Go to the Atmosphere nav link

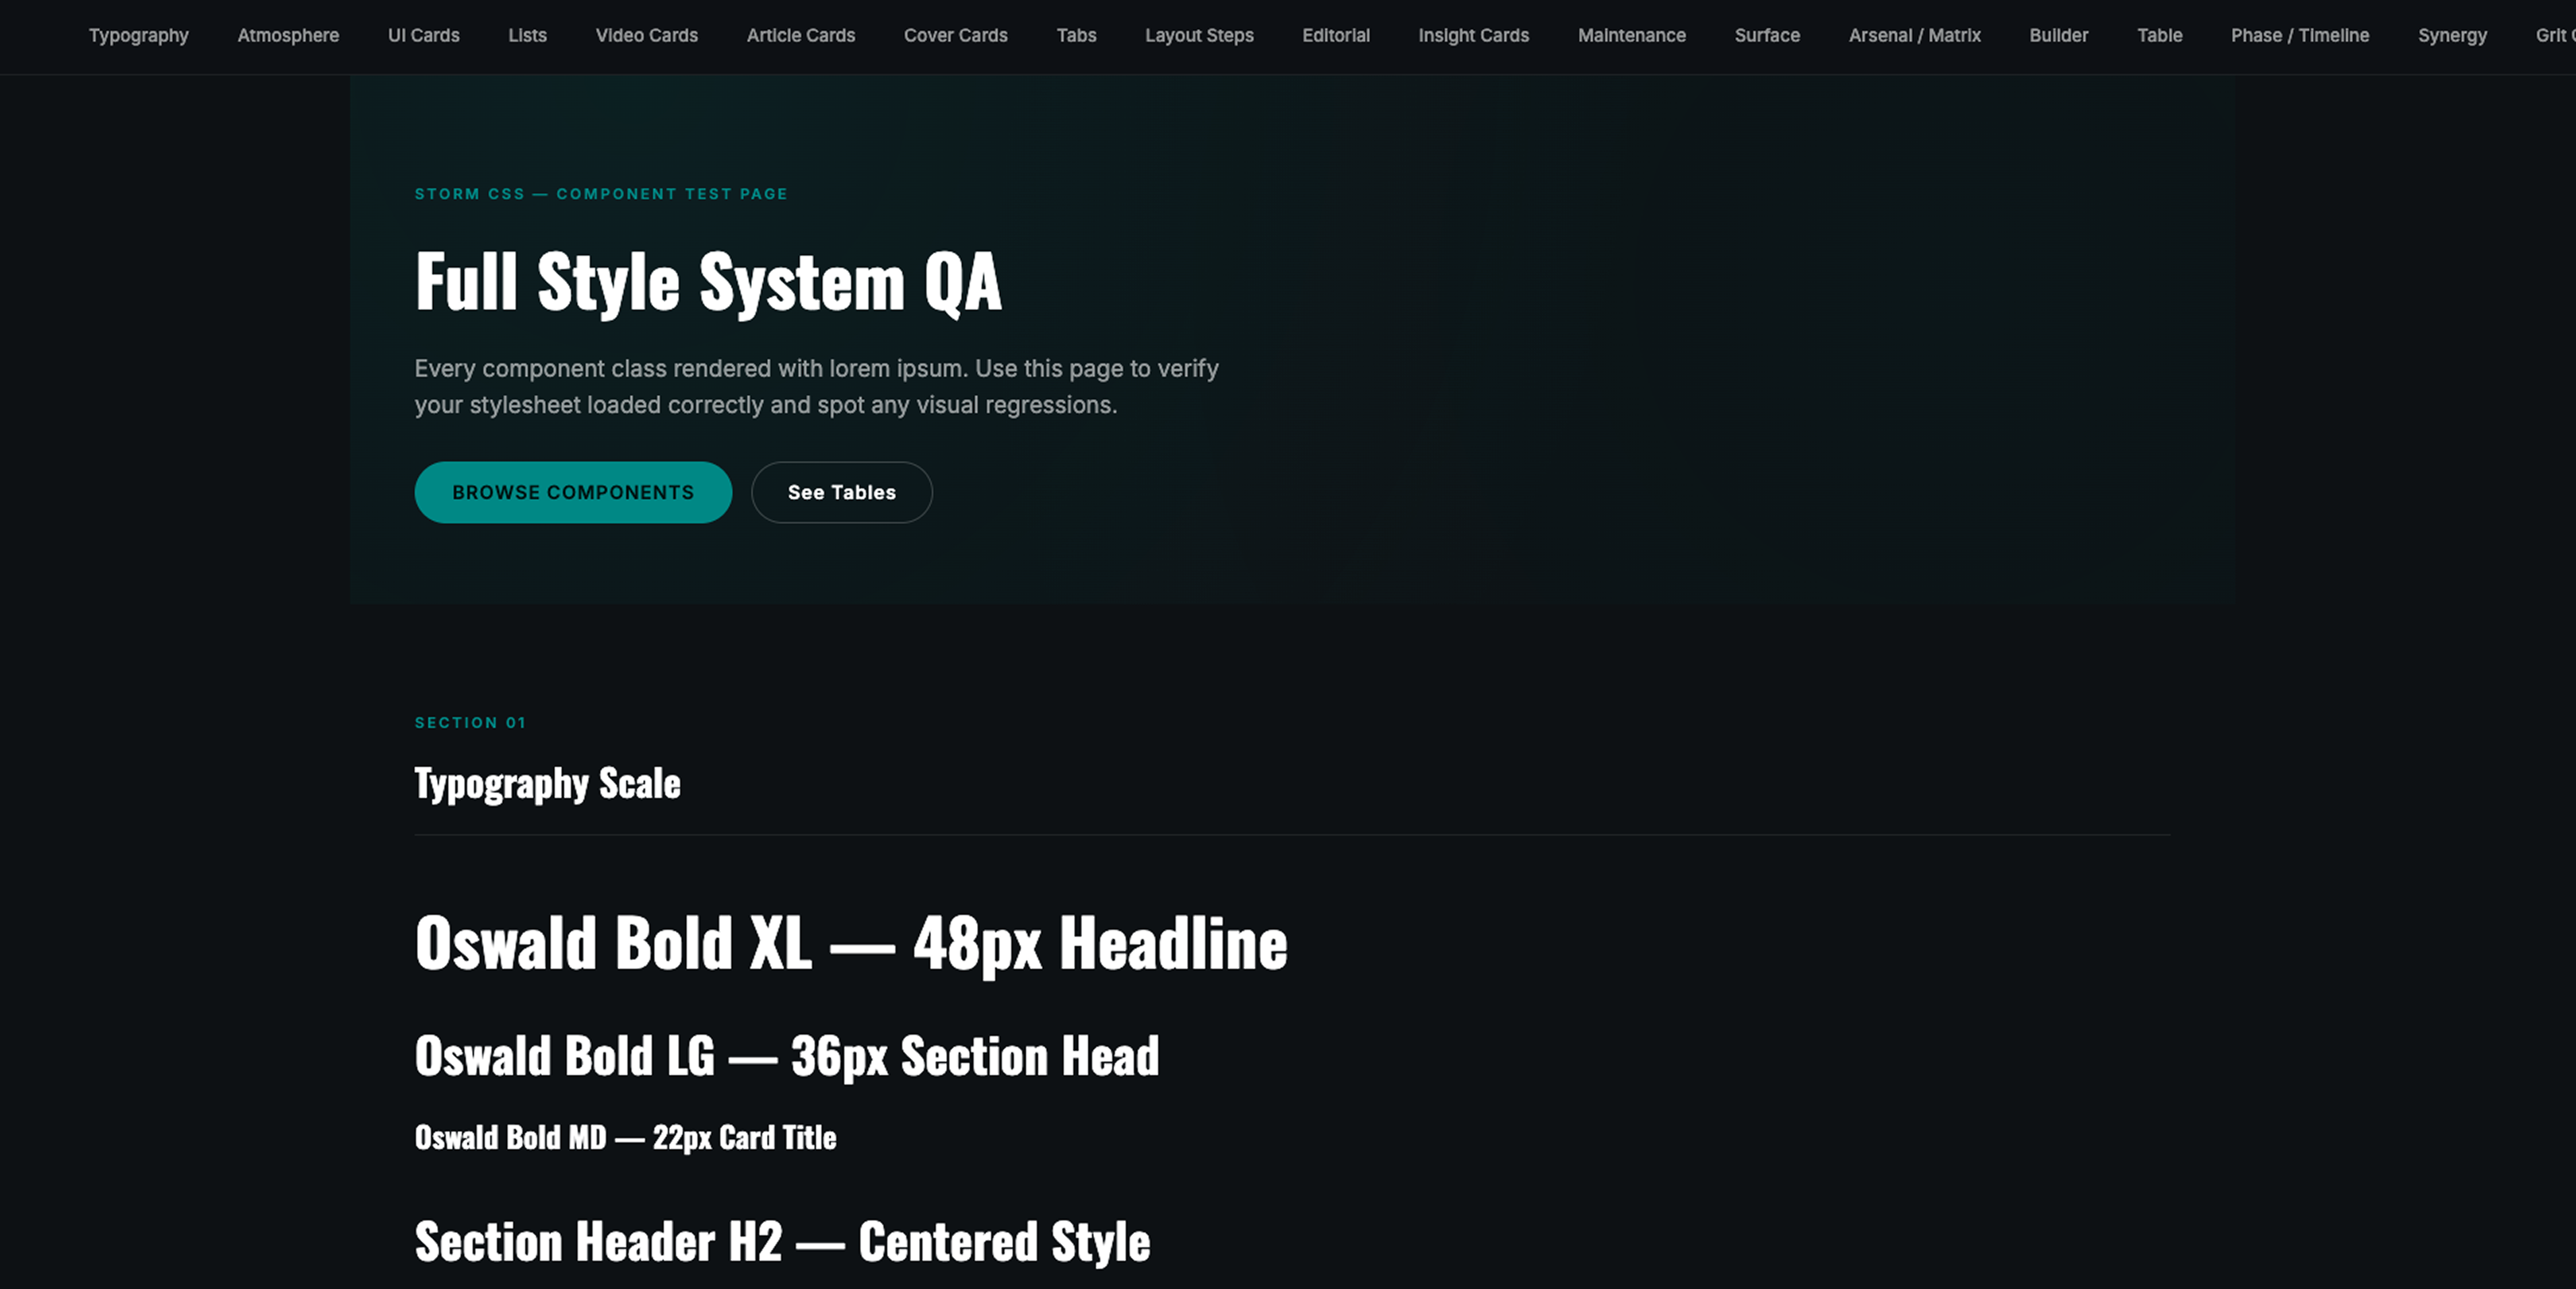[x=288, y=36]
